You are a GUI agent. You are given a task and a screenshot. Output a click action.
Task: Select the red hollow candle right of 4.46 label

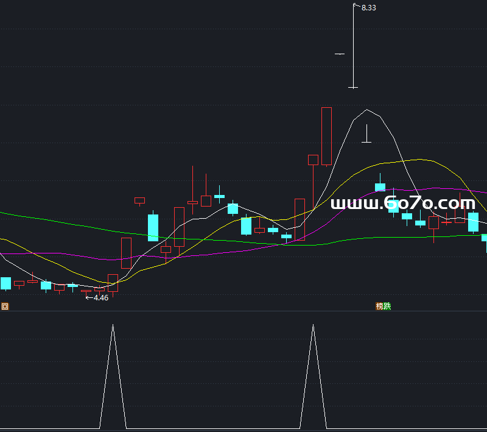coord(113,282)
